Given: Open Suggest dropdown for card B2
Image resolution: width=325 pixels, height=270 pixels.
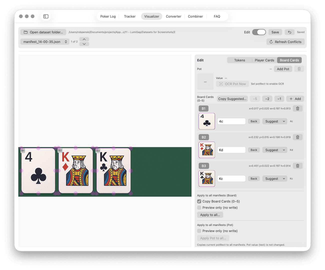Looking at the screenshot, I should tap(275, 150).
